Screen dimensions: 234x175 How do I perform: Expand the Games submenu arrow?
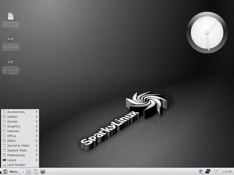(x=36, y=121)
